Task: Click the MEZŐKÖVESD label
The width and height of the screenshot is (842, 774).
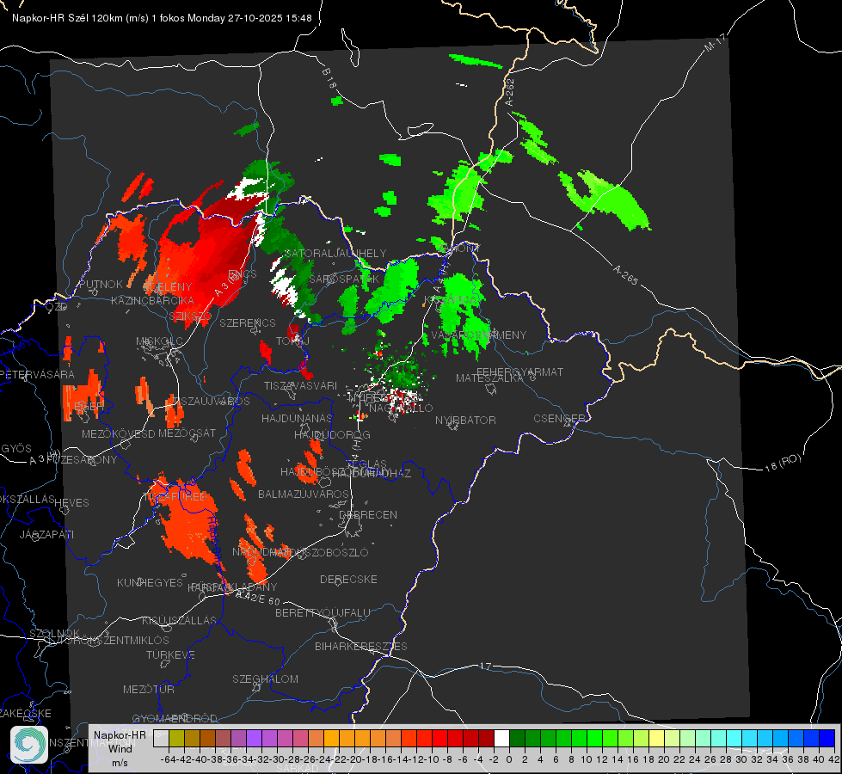Action: click(x=118, y=433)
